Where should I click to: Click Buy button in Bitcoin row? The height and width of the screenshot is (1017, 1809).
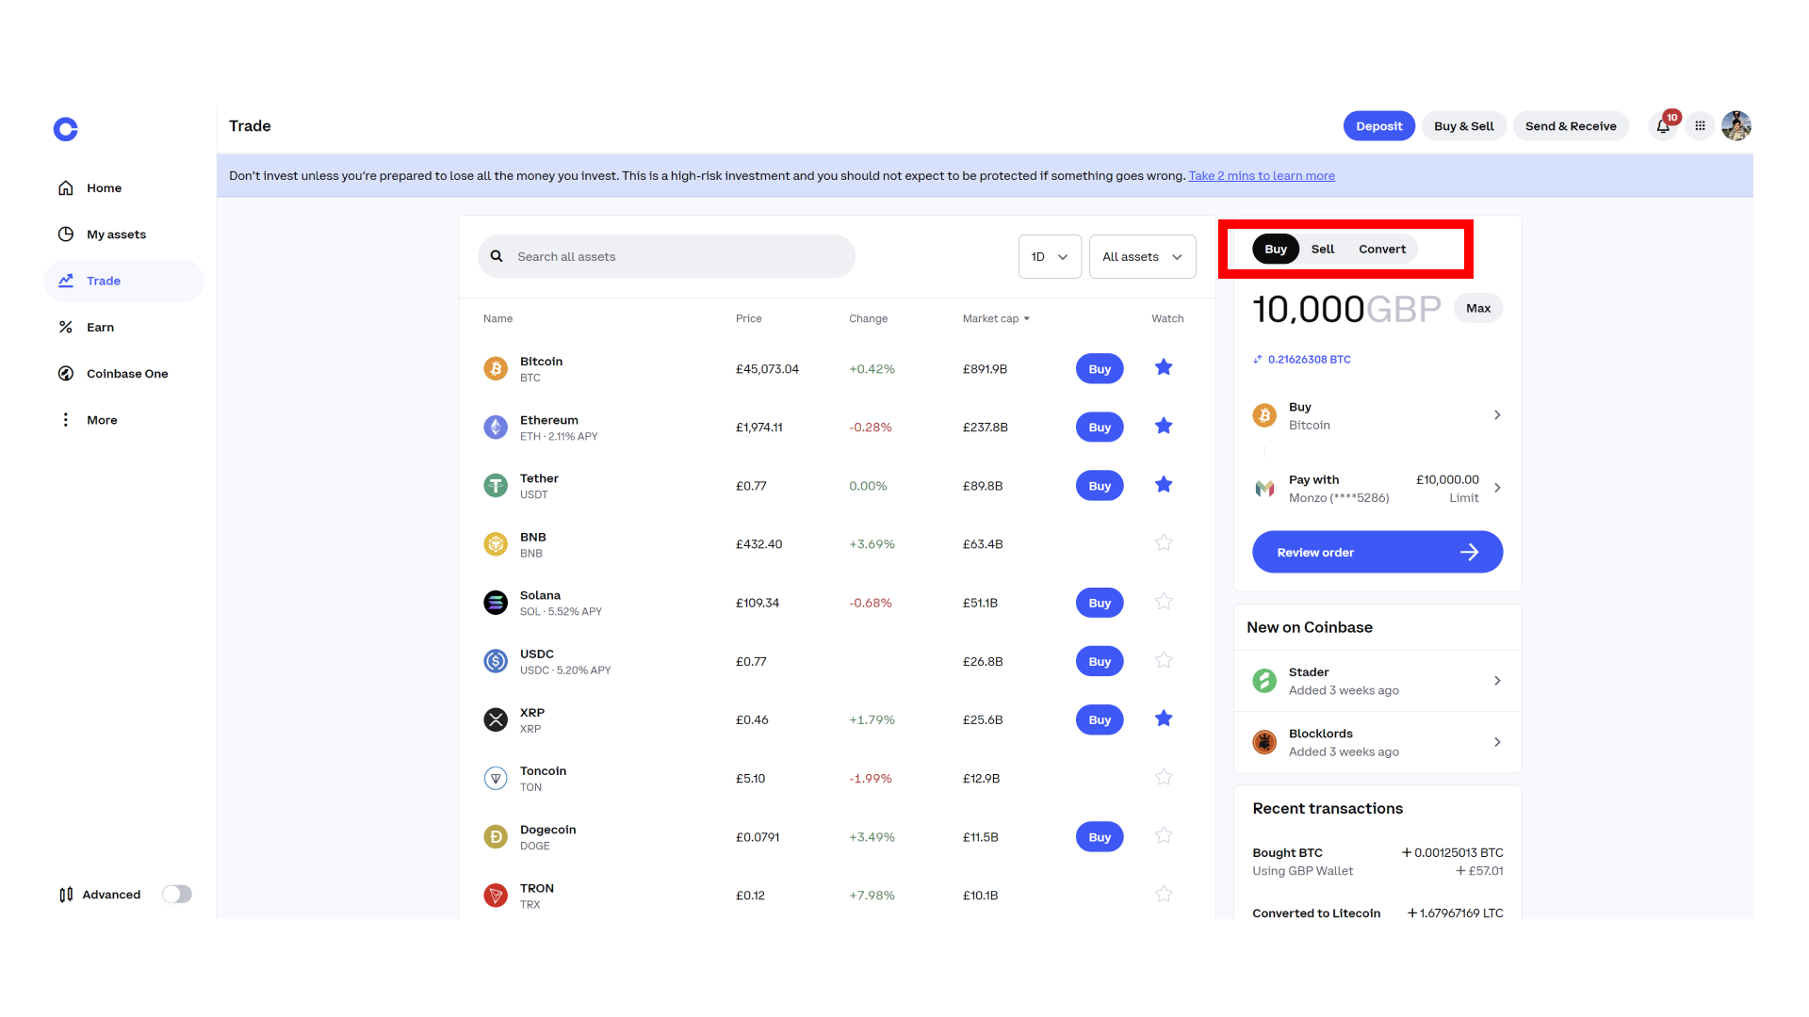[x=1100, y=369]
